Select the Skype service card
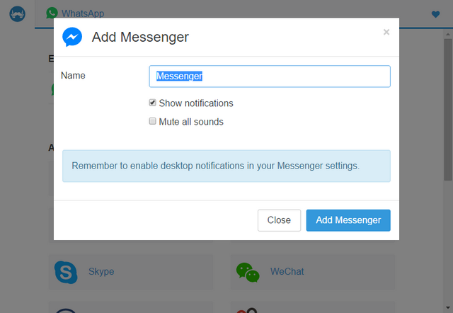The width and height of the screenshot is (453, 313). 131,272
